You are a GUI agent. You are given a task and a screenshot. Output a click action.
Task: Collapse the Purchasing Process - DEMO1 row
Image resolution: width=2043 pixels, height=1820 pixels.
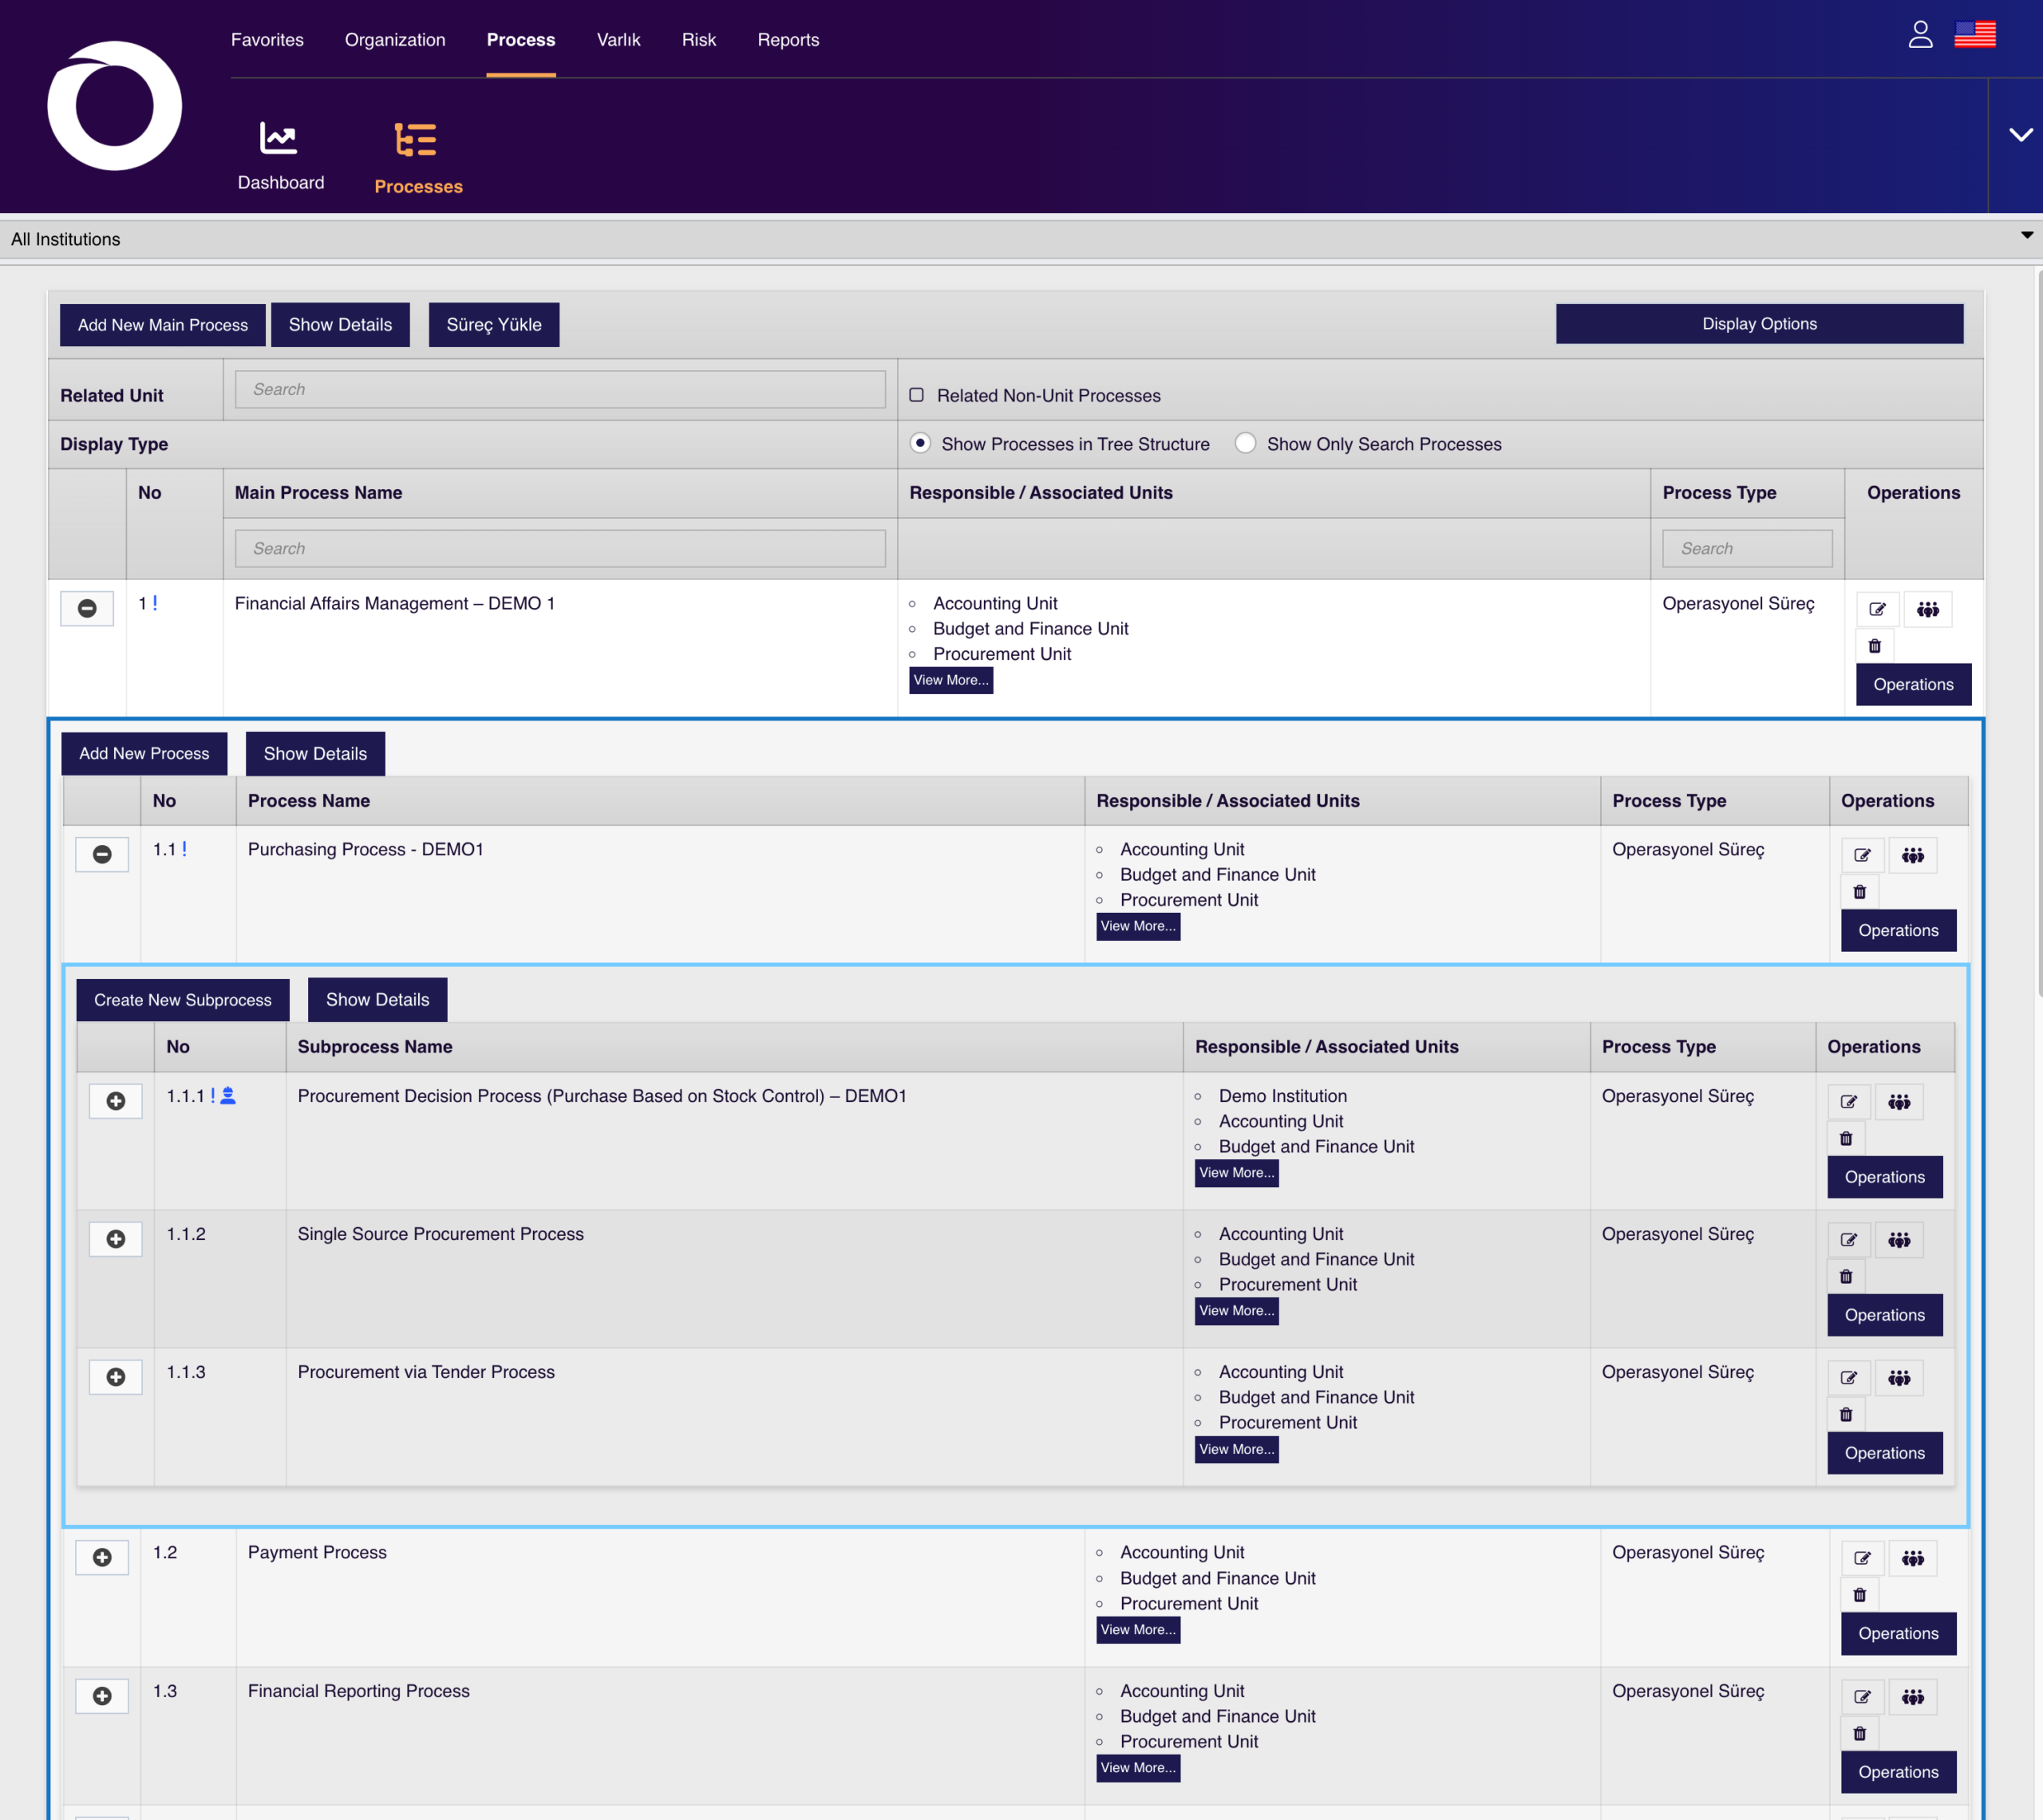[x=102, y=855]
